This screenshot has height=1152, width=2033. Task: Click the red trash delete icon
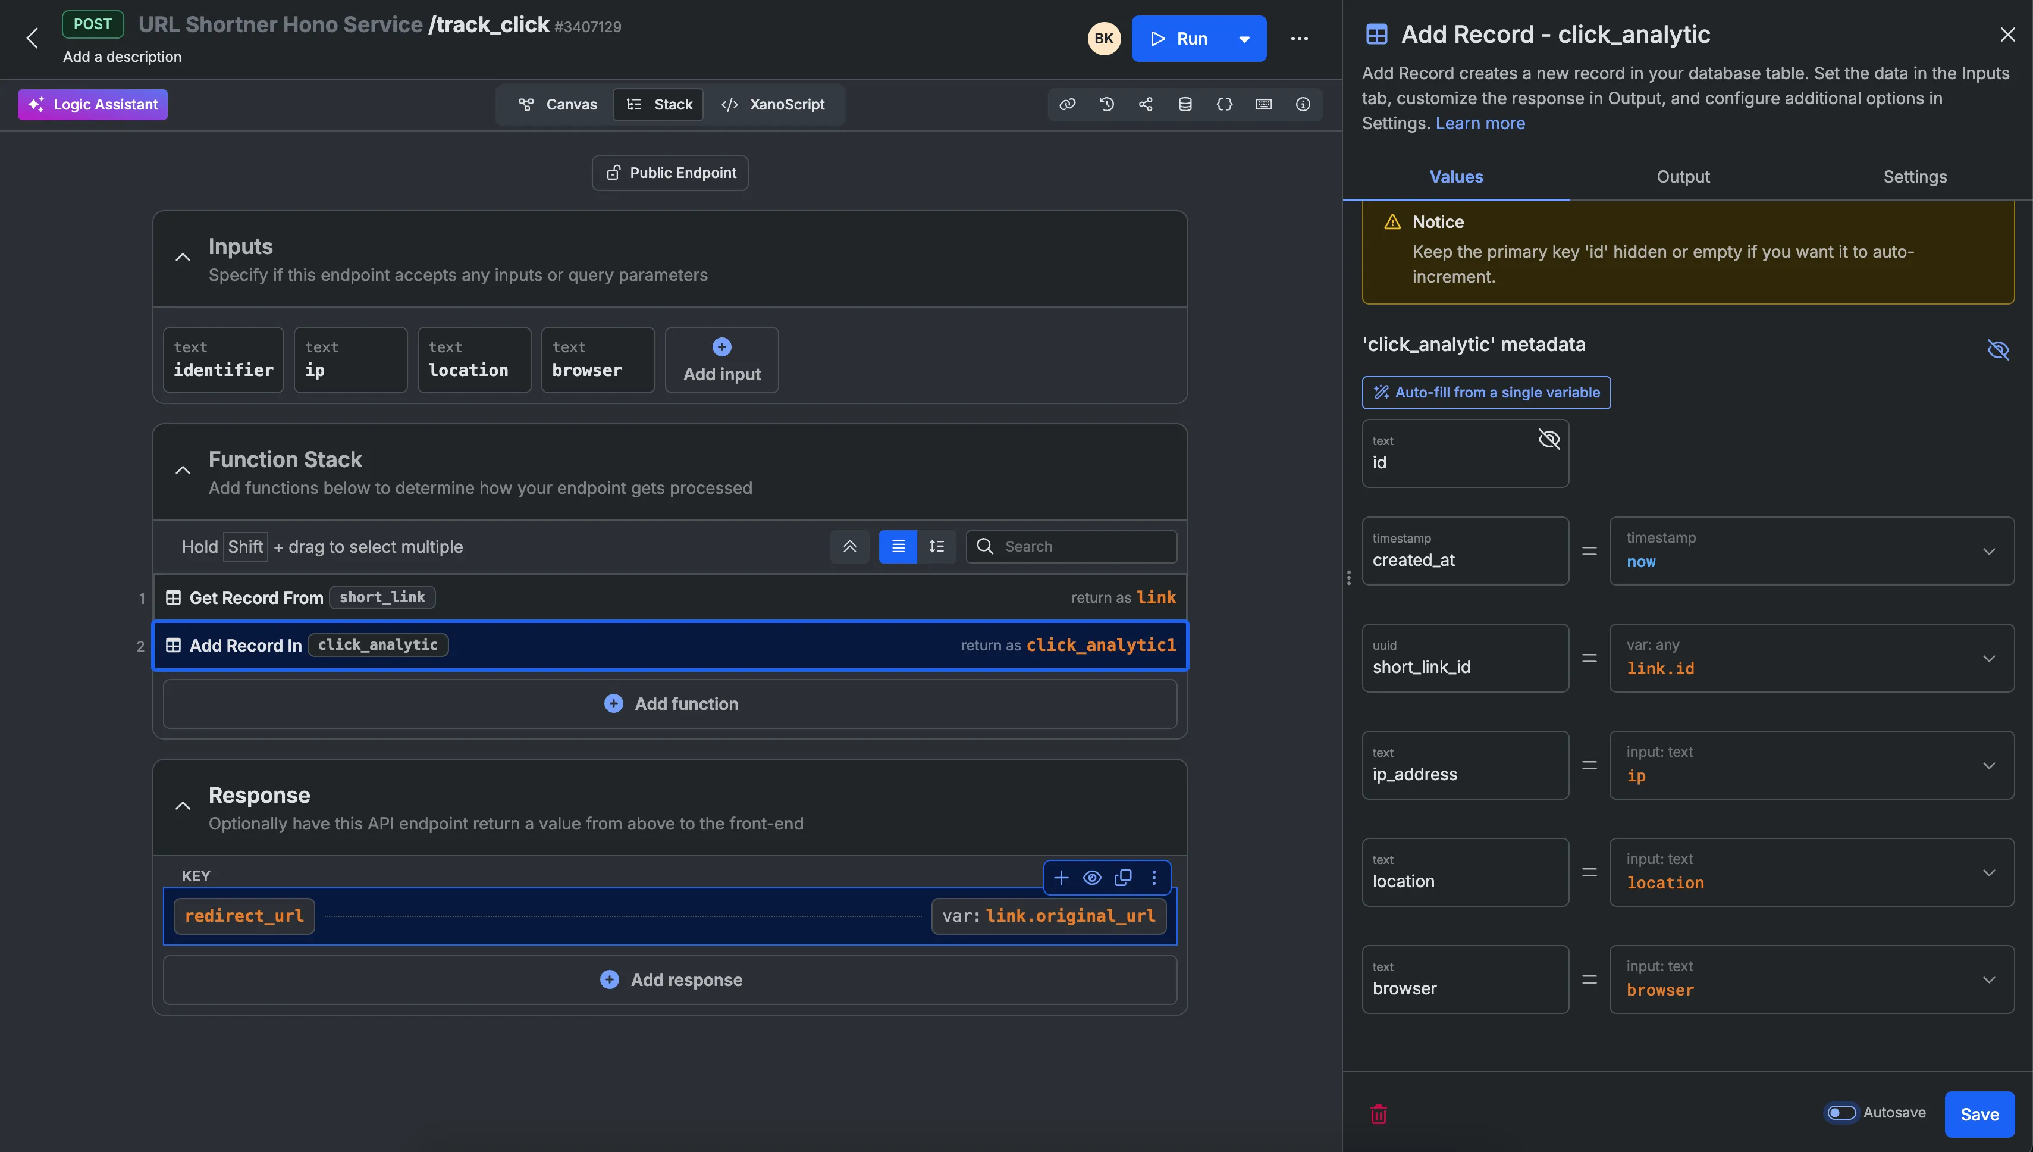pyautogui.click(x=1378, y=1114)
